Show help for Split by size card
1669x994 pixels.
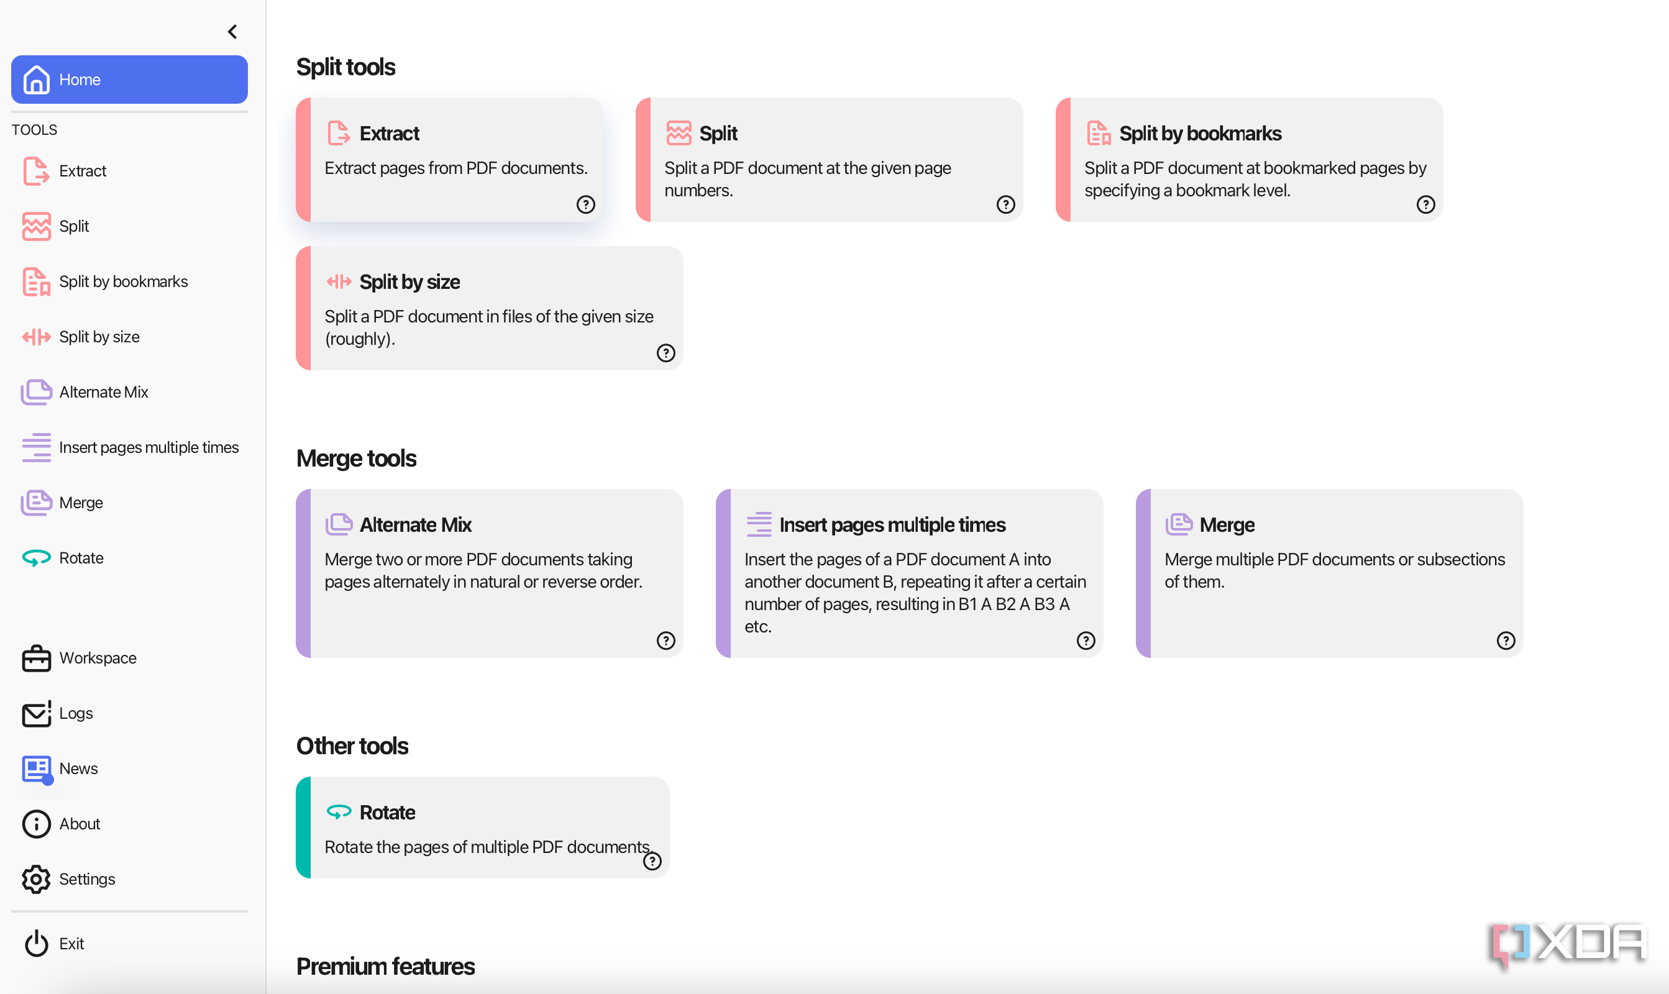(665, 353)
